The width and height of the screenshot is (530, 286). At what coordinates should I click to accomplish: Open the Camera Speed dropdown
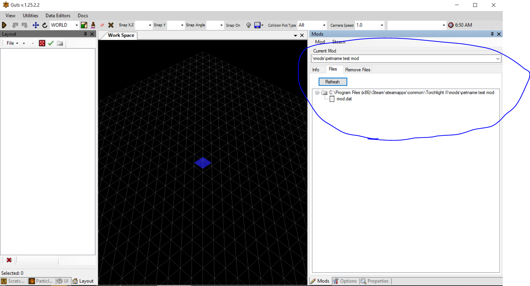[x=382, y=25]
